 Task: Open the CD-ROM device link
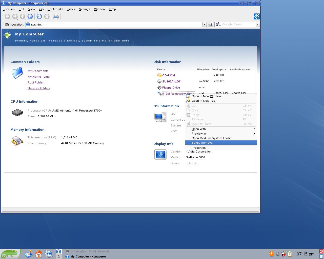point(169,75)
